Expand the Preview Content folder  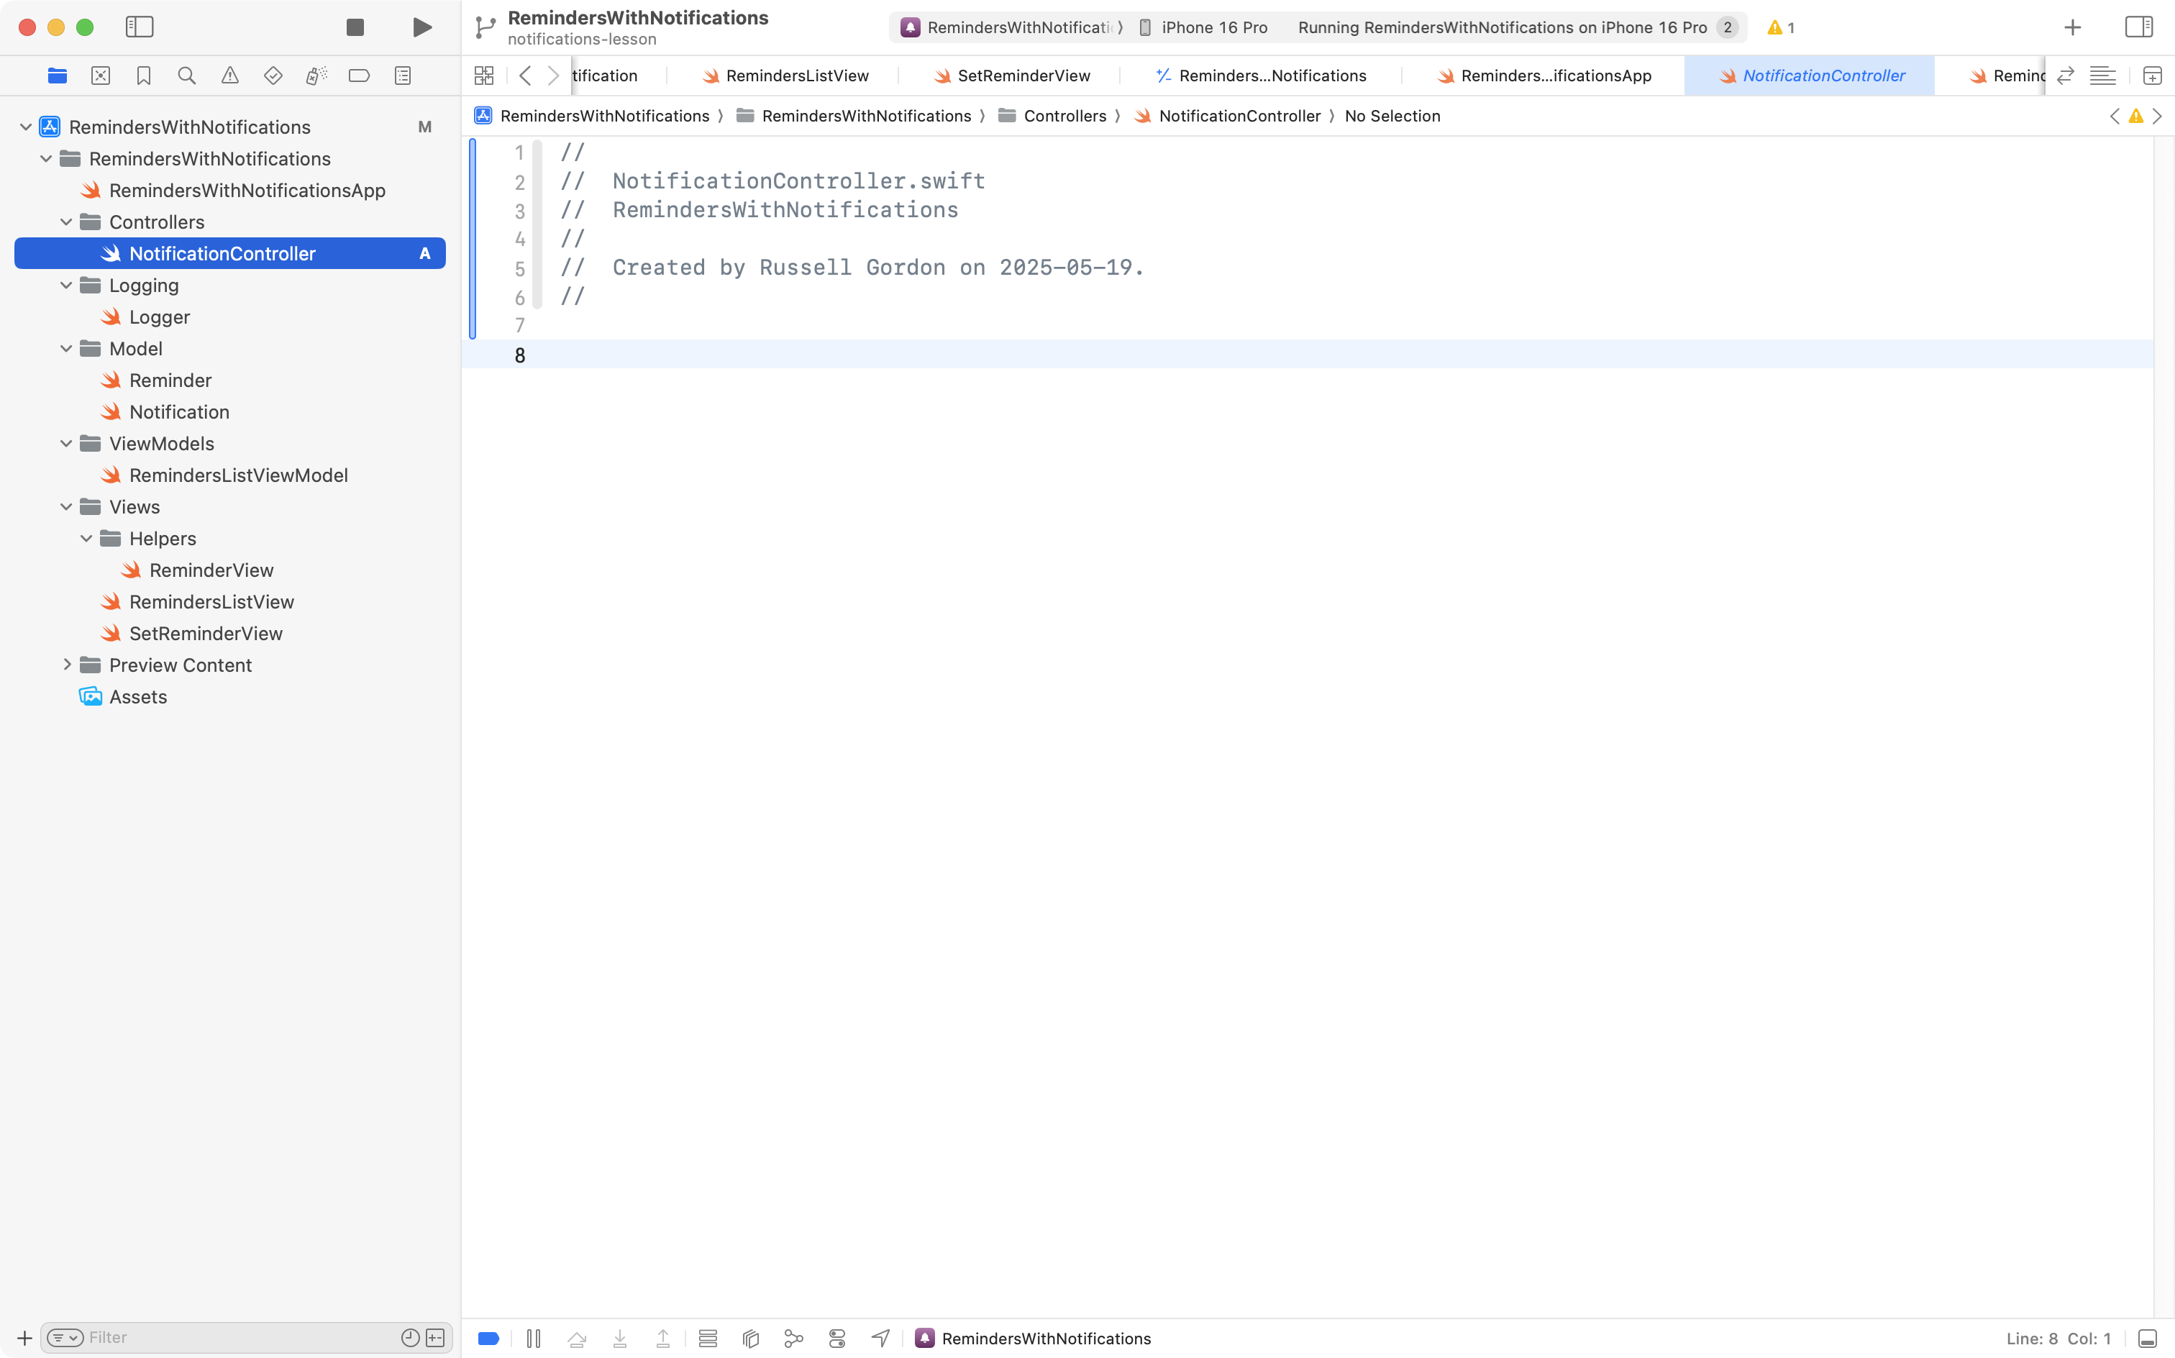(x=66, y=665)
